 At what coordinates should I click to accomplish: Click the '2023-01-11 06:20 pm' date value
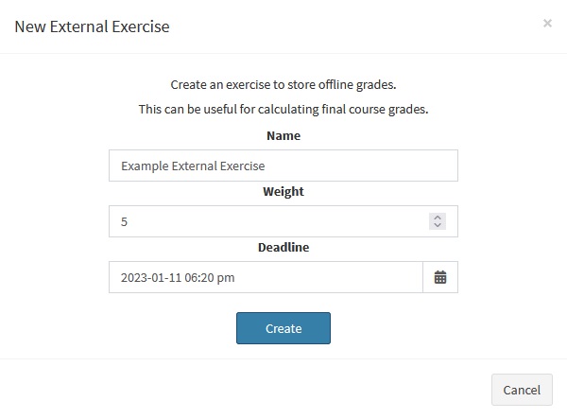178,278
